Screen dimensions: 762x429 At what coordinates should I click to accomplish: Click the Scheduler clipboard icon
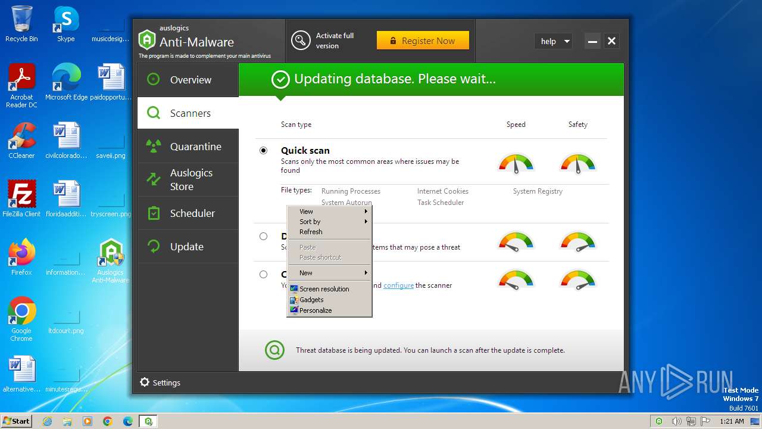(x=154, y=213)
